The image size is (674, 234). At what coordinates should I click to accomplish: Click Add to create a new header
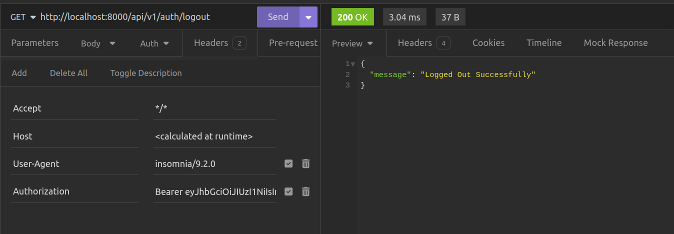[19, 73]
